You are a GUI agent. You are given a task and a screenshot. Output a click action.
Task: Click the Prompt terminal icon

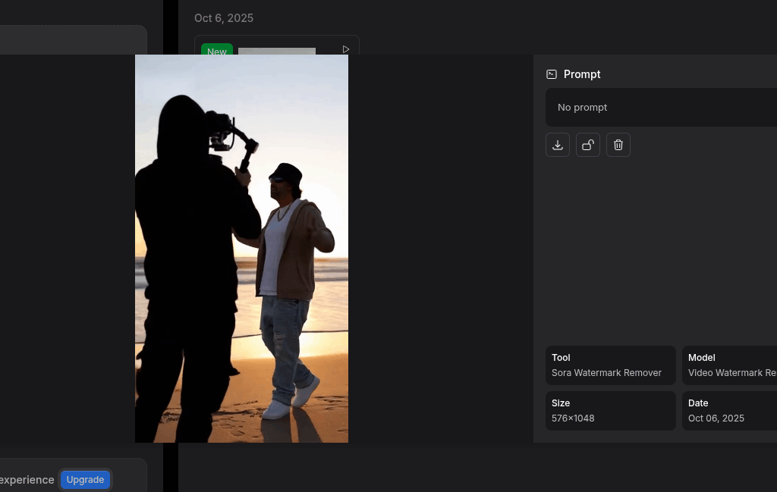552,74
